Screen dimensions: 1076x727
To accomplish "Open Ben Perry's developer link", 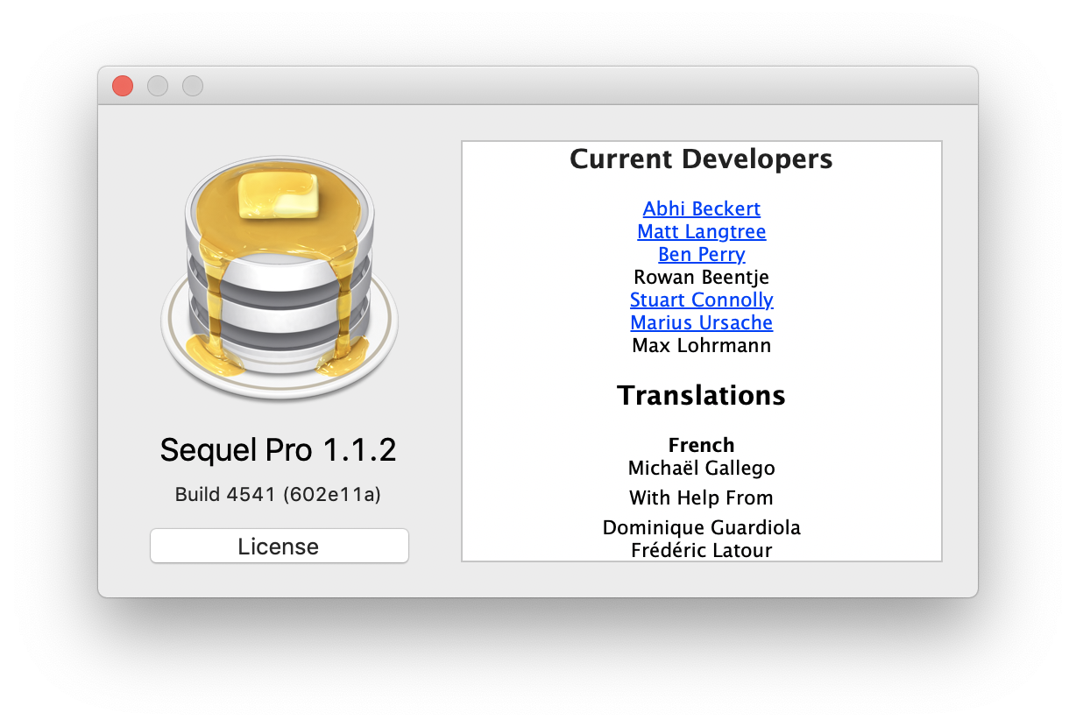I will tap(701, 254).
